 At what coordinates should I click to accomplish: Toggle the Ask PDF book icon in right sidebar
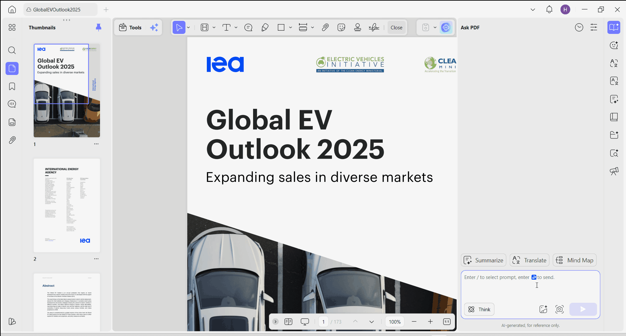click(x=614, y=27)
